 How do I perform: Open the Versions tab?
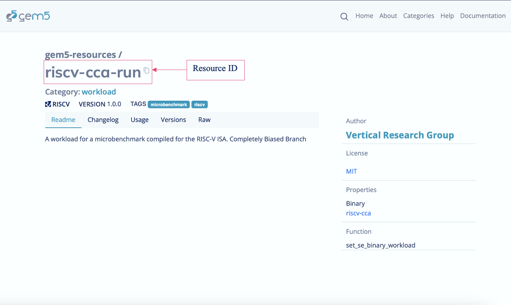(173, 120)
